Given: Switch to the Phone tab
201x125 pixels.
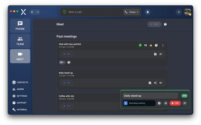Looking at the screenshot, I should pyautogui.click(x=20, y=26).
